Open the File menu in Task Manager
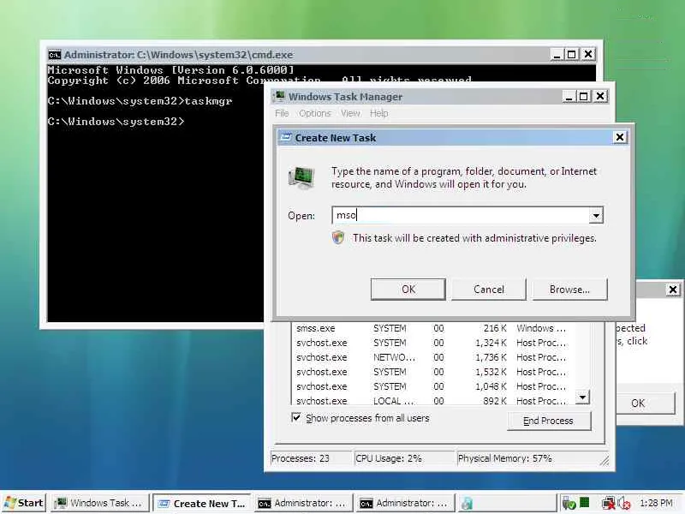 pos(282,113)
